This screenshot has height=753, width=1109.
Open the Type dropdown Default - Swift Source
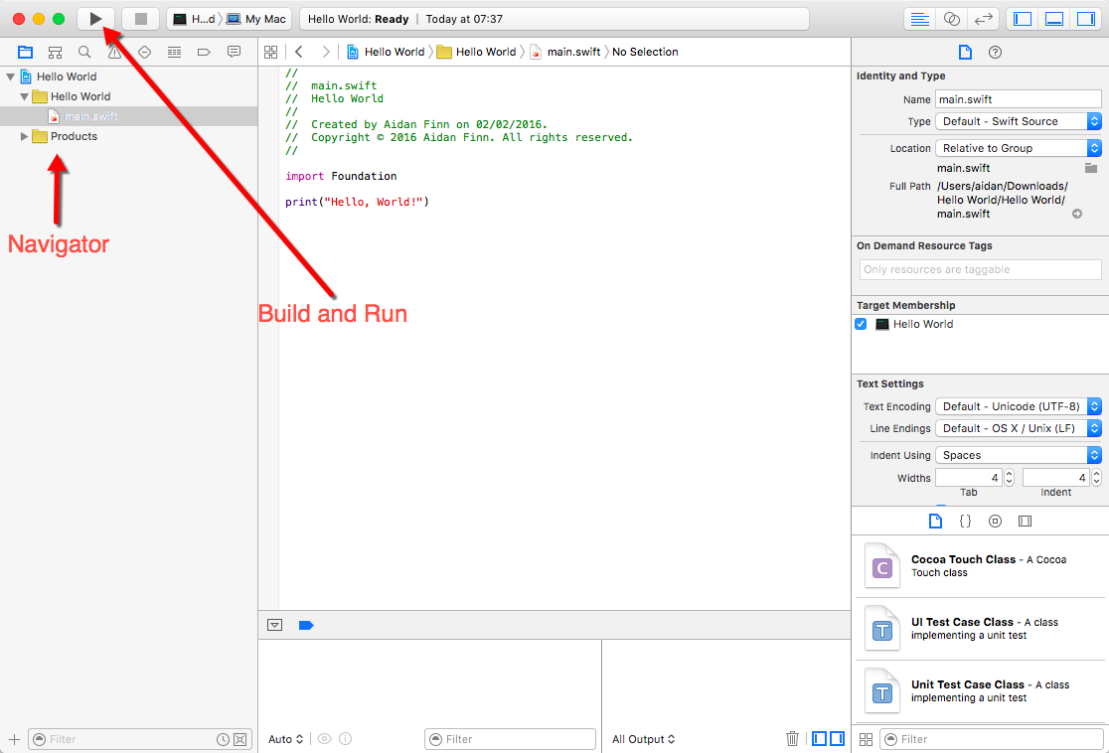click(1019, 121)
